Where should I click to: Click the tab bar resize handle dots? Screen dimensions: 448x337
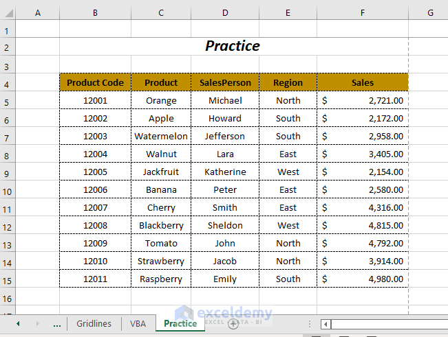coord(310,324)
